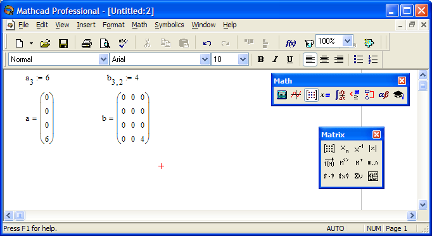Set Align Right paragraph alignment
This screenshot has width=432, height=236.
pyautogui.click(x=339, y=59)
